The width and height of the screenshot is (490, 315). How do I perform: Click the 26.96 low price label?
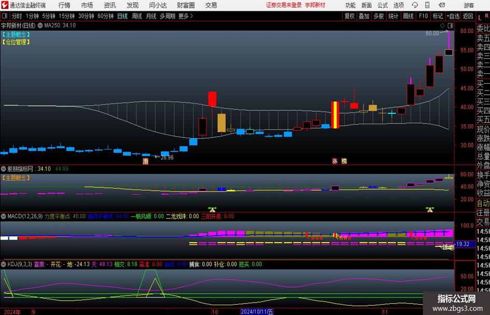(x=167, y=157)
